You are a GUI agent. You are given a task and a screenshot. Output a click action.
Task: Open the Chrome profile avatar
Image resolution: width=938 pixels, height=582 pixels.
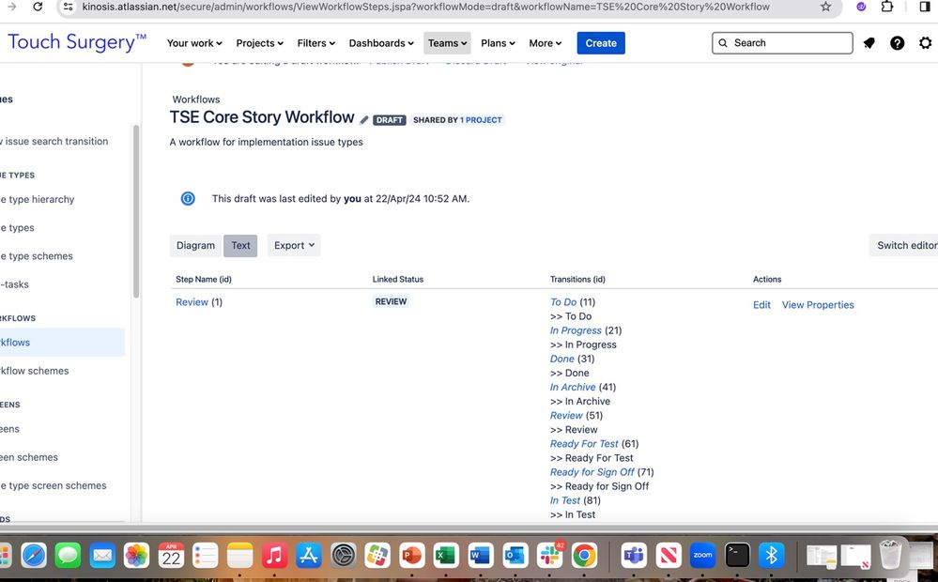861,7
